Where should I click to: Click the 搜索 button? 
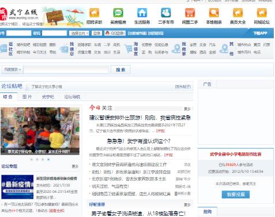[120, 69]
